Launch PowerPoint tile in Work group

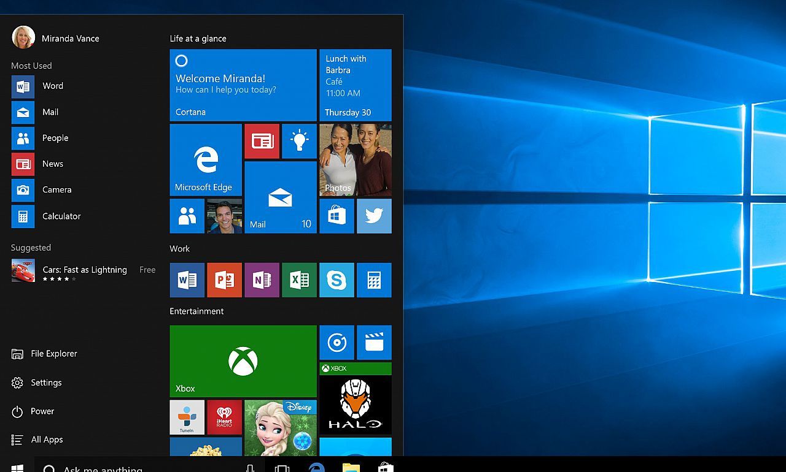click(x=225, y=280)
